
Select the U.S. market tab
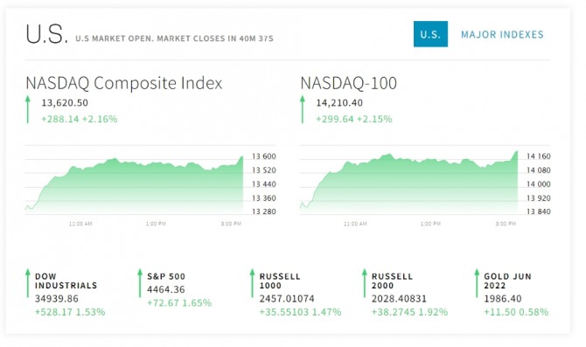[430, 34]
